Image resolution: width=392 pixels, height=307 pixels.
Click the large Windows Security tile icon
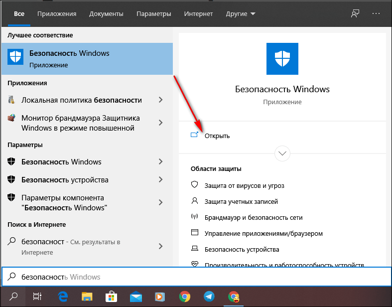(x=282, y=58)
